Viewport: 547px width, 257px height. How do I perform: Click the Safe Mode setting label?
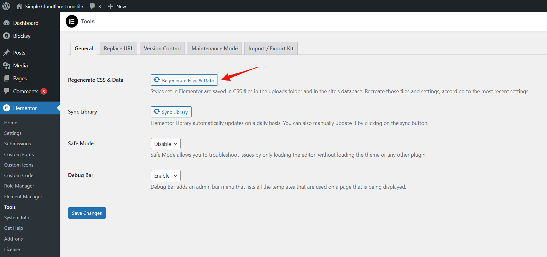[81, 143]
